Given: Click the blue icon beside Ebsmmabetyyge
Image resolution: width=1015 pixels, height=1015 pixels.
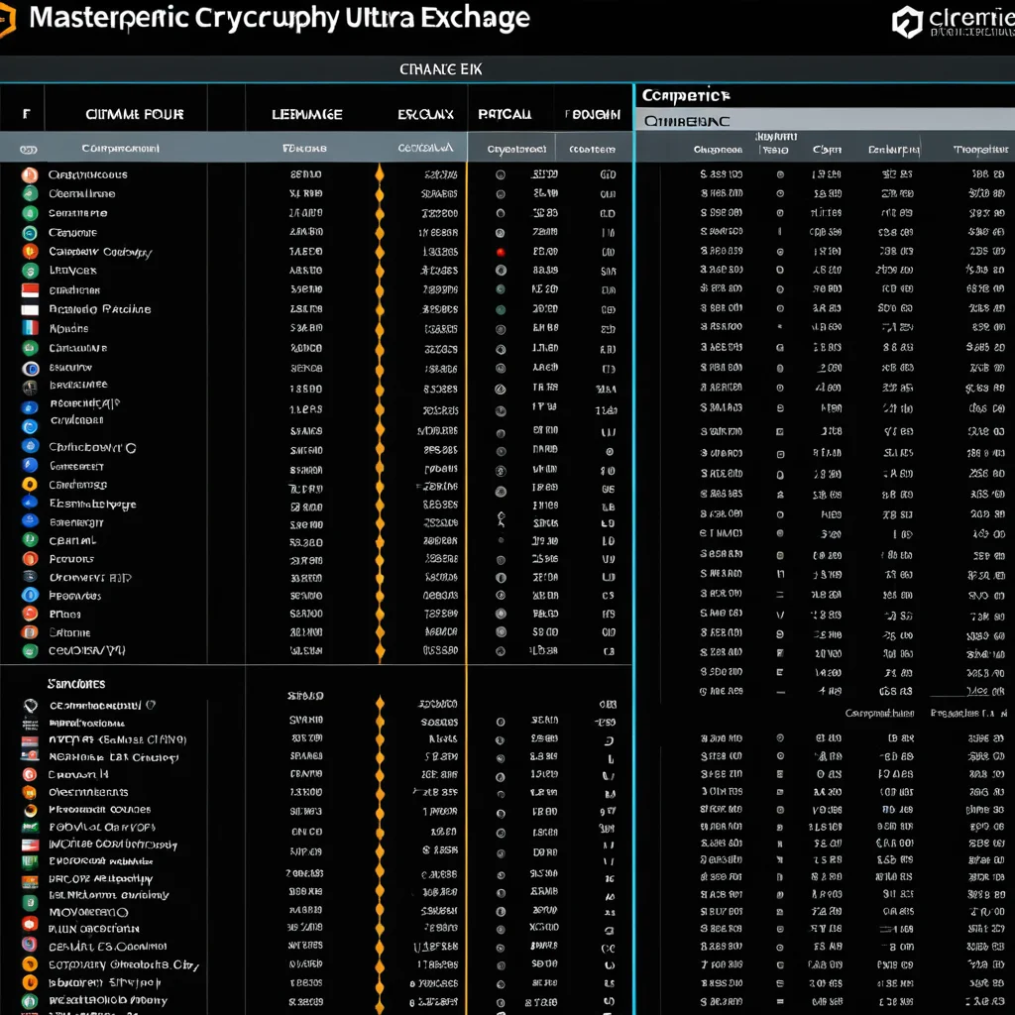Looking at the screenshot, I should [x=30, y=503].
